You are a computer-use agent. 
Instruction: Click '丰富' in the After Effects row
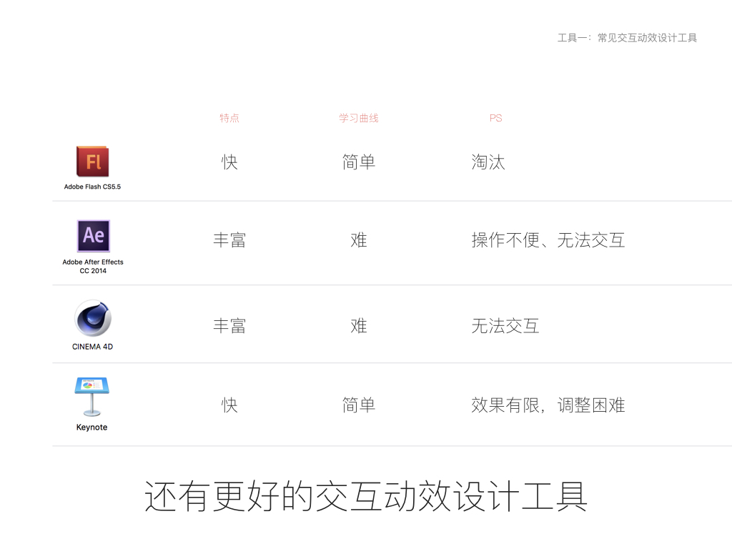click(x=229, y=240)
